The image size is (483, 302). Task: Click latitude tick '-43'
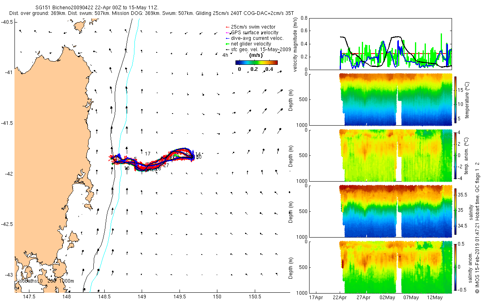(x=8, y=275)
